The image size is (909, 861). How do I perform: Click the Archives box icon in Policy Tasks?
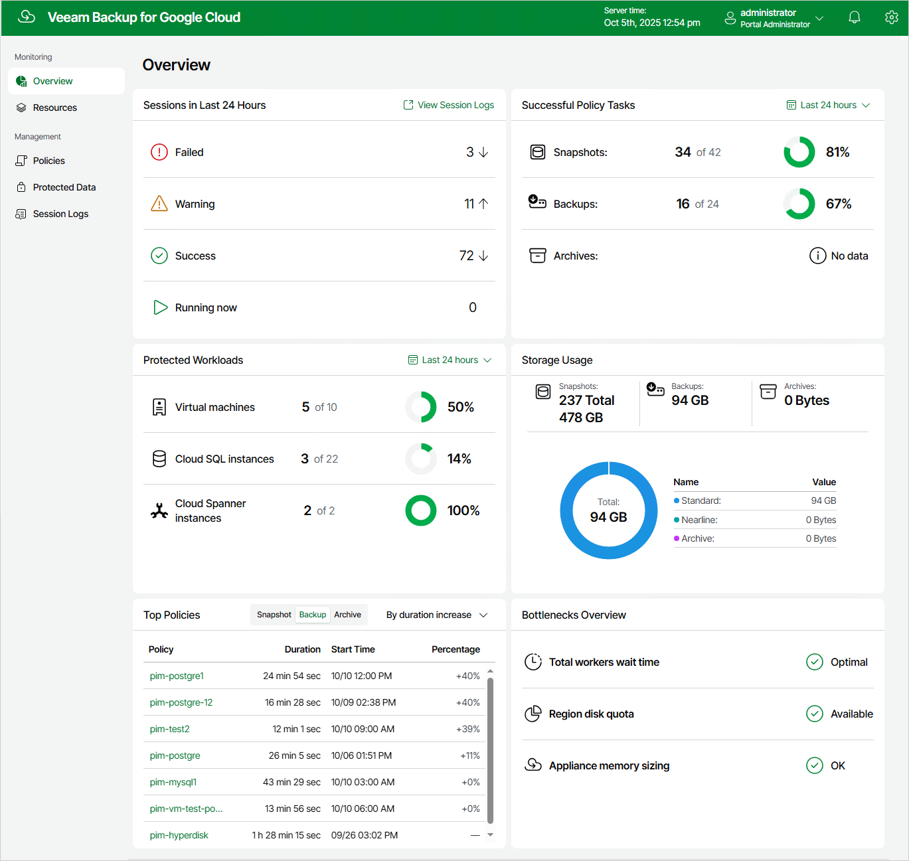click(538, 256)
